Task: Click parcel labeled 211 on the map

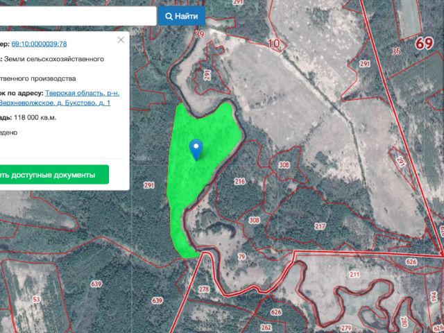Action: click(355, 275)
